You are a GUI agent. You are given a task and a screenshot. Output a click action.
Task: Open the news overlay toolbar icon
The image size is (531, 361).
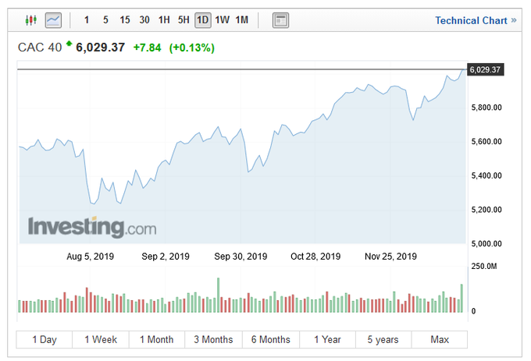point(280,20)
